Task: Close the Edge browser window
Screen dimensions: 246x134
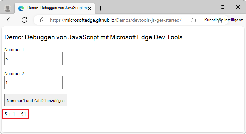Action: 238,7
